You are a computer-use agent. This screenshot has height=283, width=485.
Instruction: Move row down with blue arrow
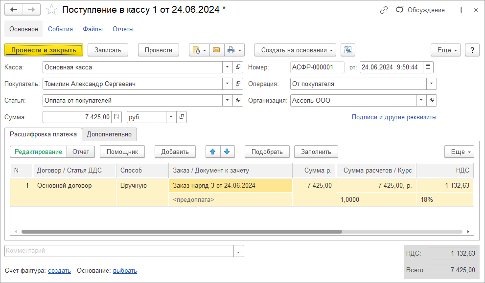click(x=227, y=152)
